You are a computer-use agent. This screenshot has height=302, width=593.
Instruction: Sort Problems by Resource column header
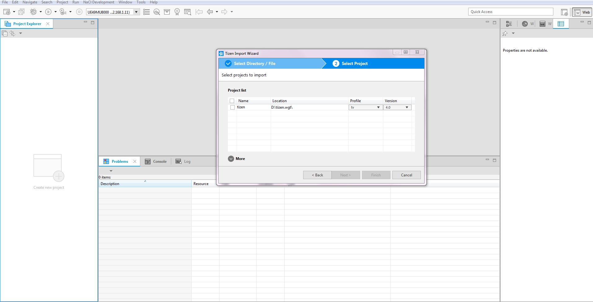[205, 184]
